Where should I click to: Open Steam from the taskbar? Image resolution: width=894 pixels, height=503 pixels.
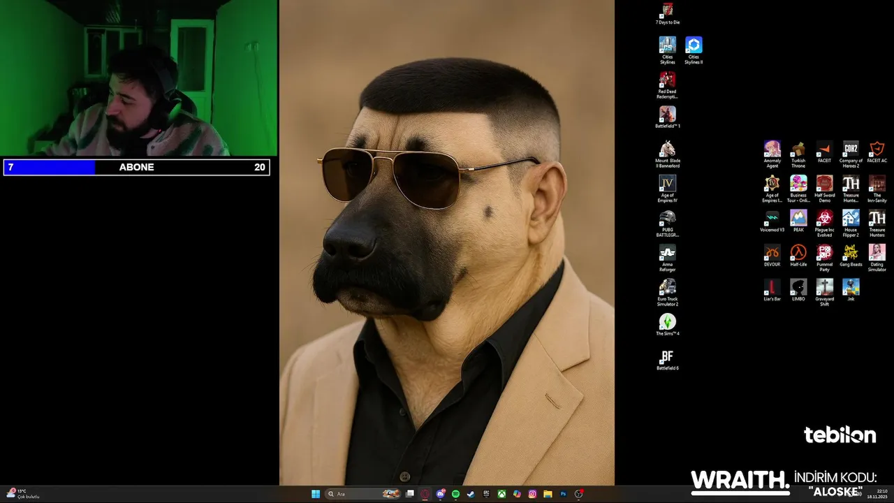point(471,494)
